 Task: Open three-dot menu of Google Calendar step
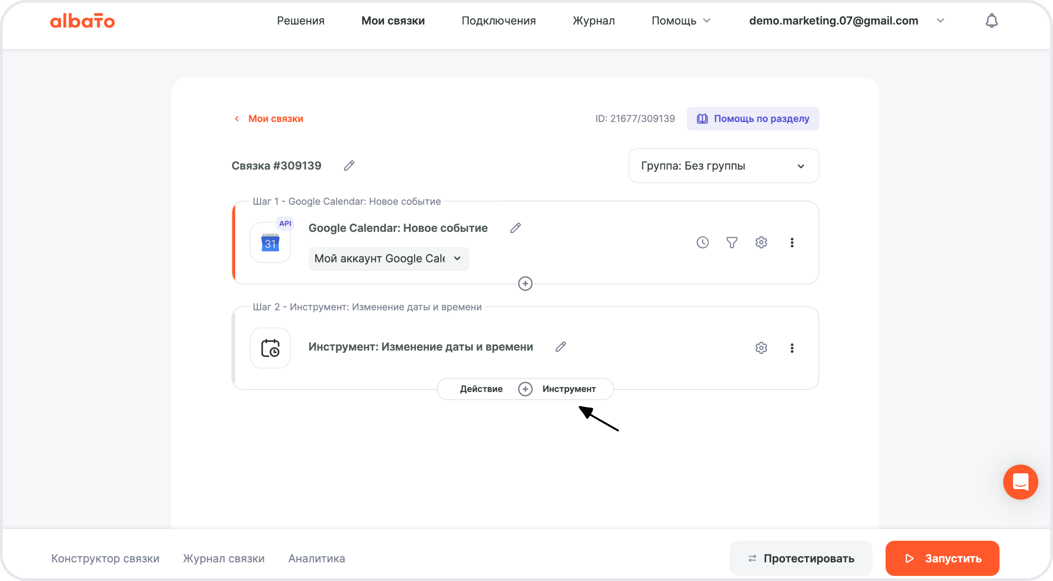792,242
